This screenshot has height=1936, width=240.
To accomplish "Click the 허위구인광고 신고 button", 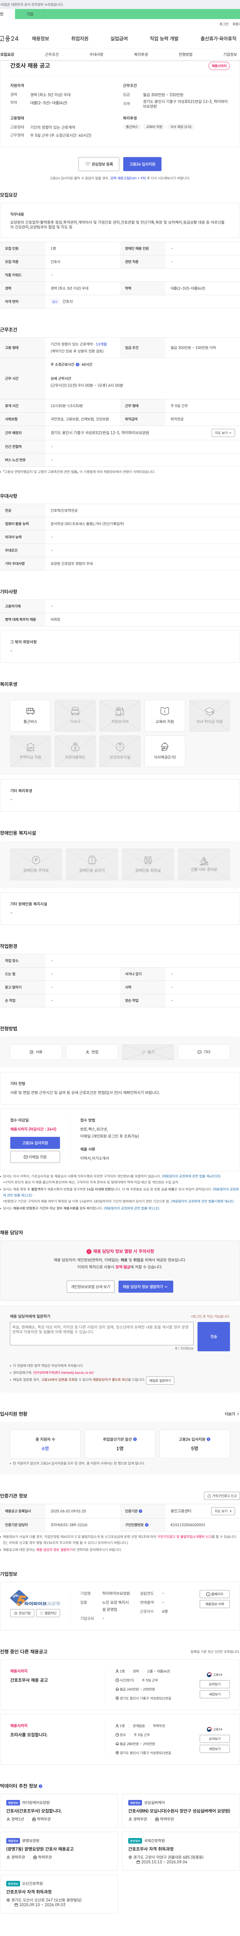I will pyautogui.click(x=222, y=1496).
